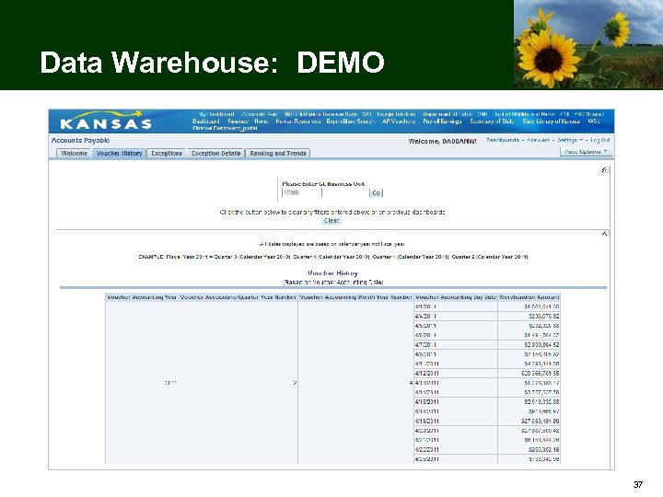Screen dimensions: 663x497
Task: Open the WSU dashboard link
Action: point(594,121)
